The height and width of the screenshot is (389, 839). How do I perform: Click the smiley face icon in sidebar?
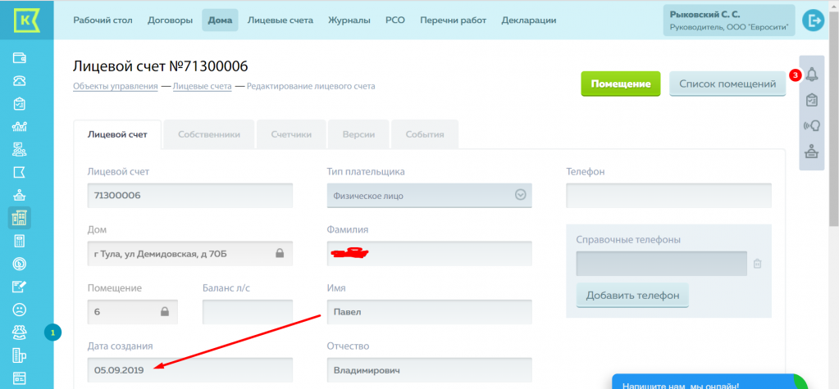click(20, 310)
